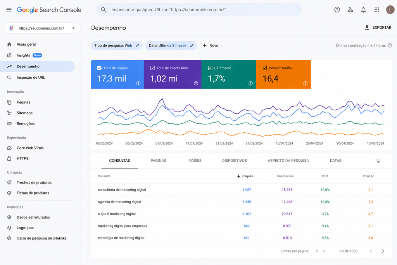
Task: Open the notifications bell
Action: point(363,10)
